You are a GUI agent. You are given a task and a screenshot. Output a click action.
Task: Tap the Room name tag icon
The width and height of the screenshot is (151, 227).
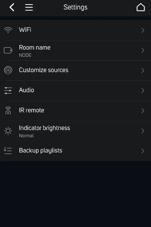point(8,50)
